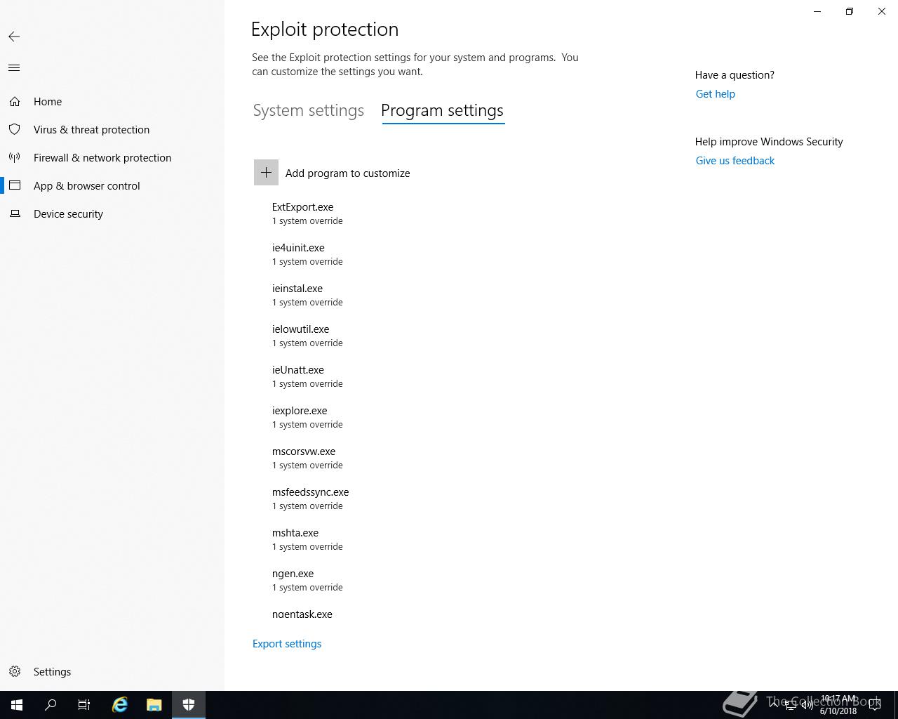
Task: Open the hamburger navigation menu
Action: pos(14,68)
